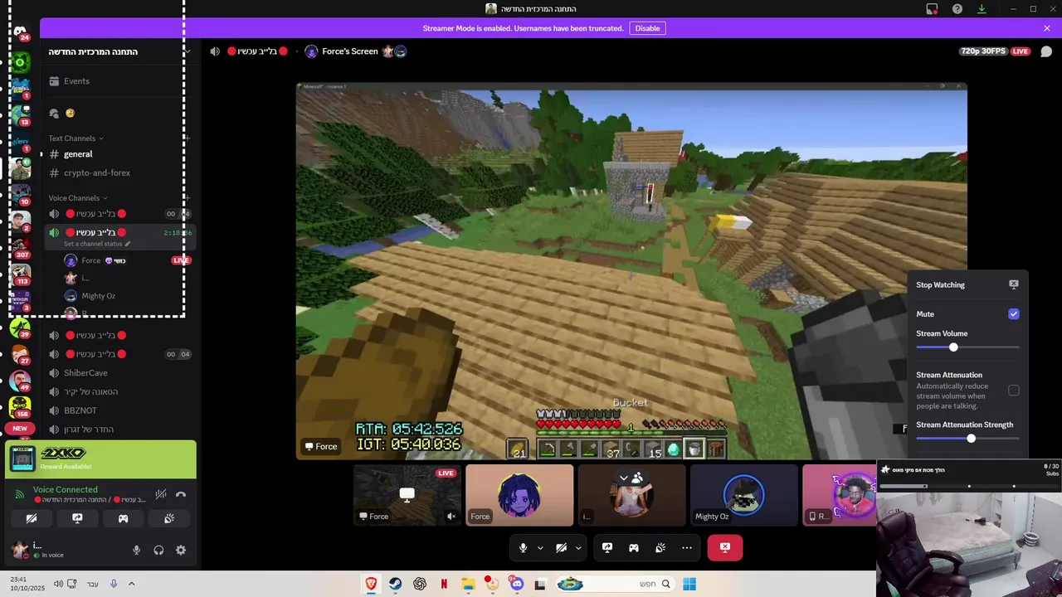Open camera options dropdown arrow
The height and width of the screenshot is (597, 1062).
(578, 547)
